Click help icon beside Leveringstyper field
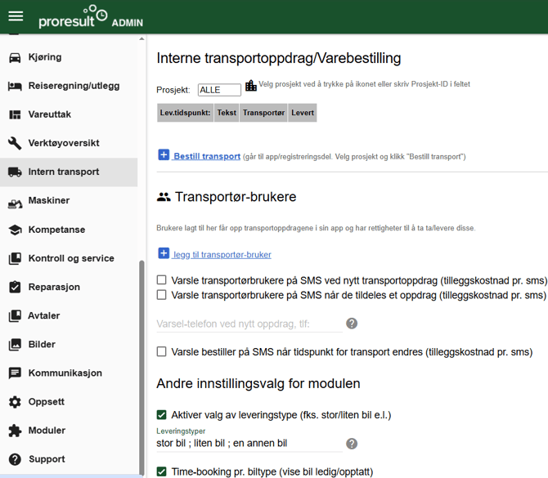Image resolution: width=548 pixels, height=478 pixels. point(352,444)
